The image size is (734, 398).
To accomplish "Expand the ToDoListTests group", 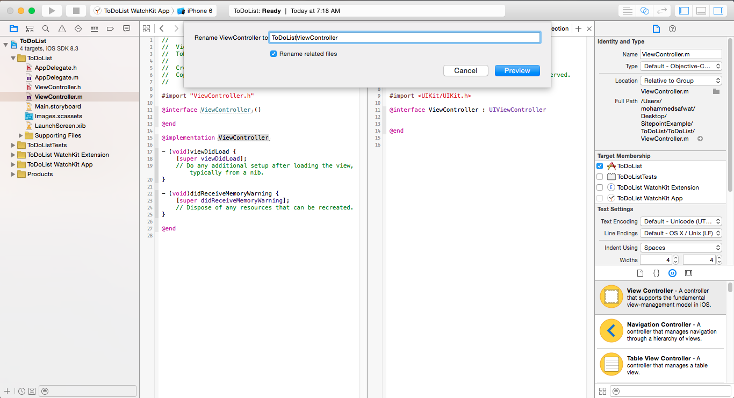I will [13, 145].
